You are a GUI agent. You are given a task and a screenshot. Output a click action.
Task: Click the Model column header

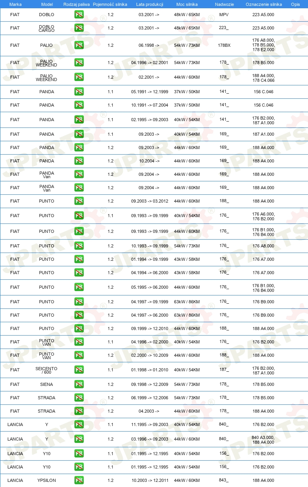pyautogui.click(x=47, y=4)
